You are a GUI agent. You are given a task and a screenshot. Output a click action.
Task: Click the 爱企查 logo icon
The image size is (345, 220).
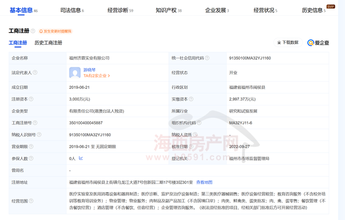tap(311, 42)
